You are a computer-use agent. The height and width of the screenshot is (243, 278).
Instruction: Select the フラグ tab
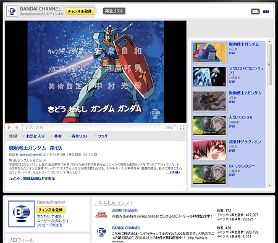click(x=103, y=136)
